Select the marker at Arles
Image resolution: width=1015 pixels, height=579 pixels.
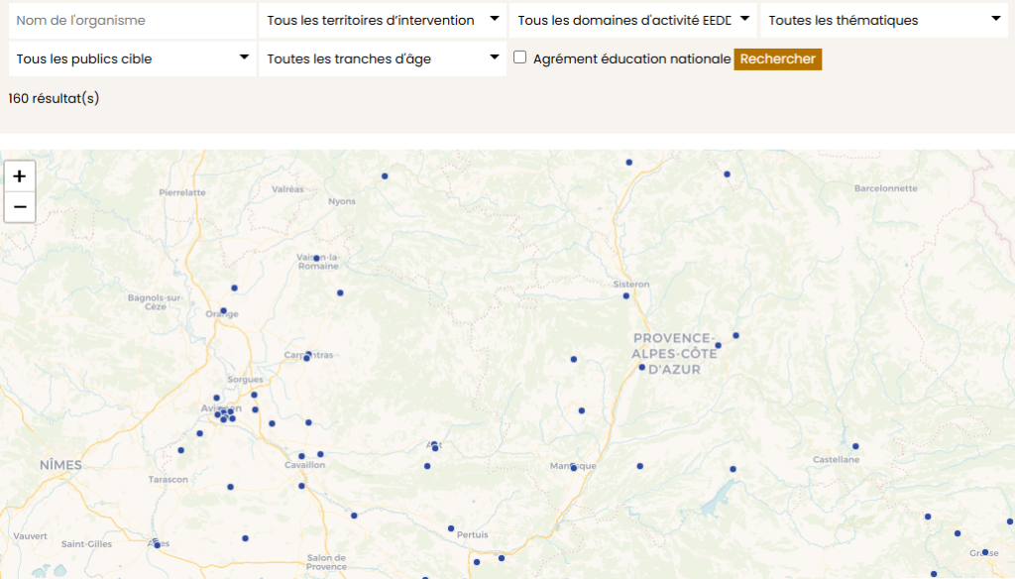(157, 544)
